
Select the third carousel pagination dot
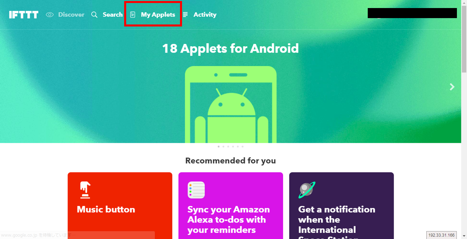click(x=228, y=146)
